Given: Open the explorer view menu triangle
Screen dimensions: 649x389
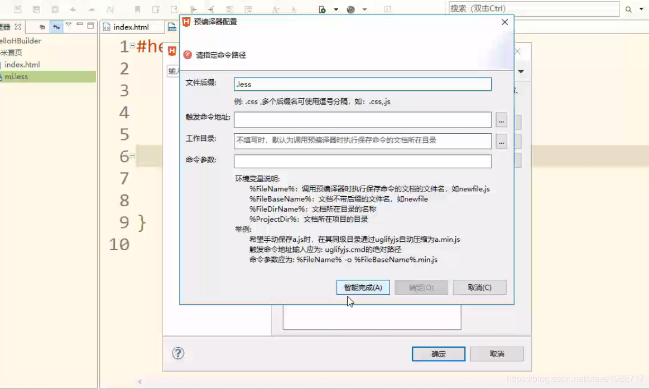Looking at the screenshot, I should [x=69, y=26].
